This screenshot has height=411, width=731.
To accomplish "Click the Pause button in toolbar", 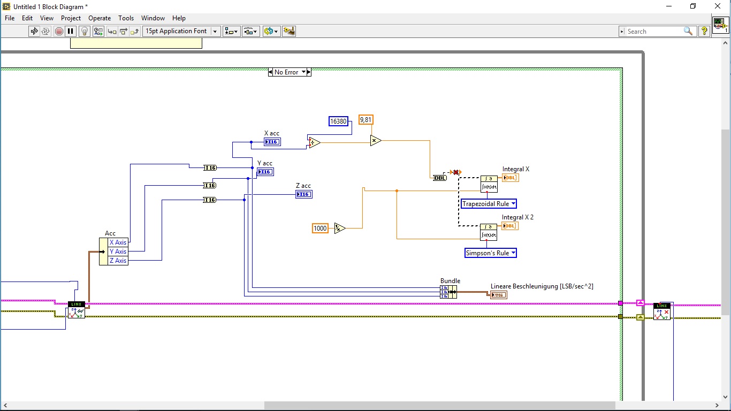I will [70, 31].
